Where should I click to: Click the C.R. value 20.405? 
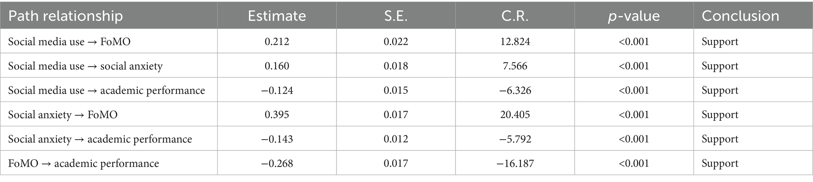(515, 115)
